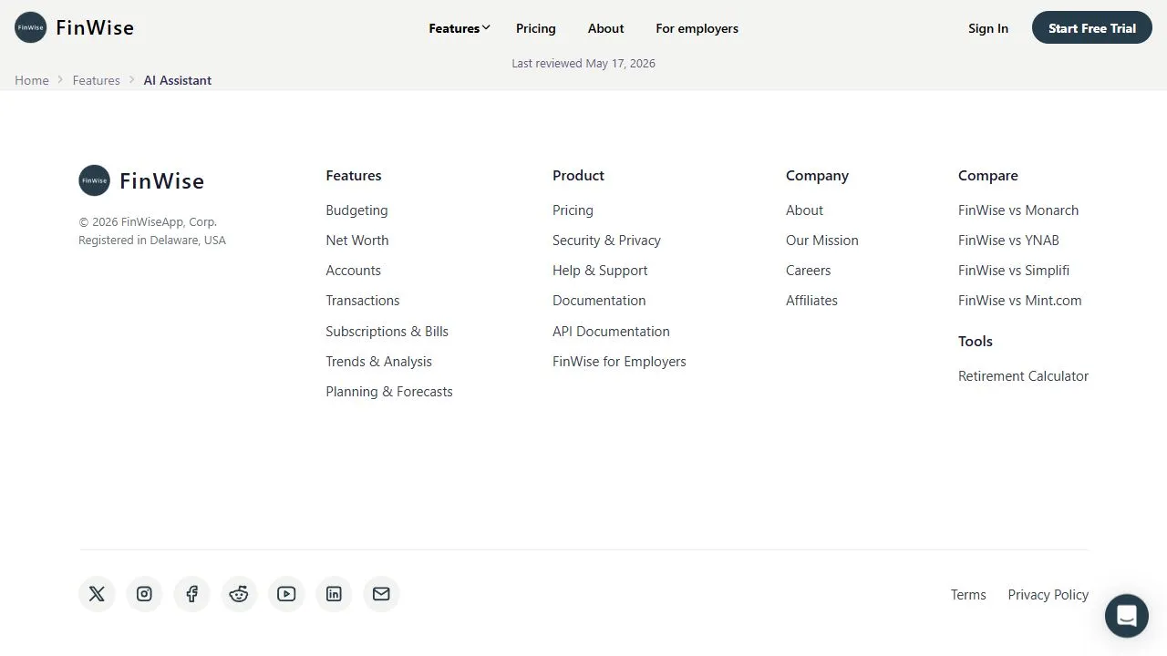The image size is (1167, 656).
Task: Click the FinWise logo in header
Action: (x=75, y=27)
